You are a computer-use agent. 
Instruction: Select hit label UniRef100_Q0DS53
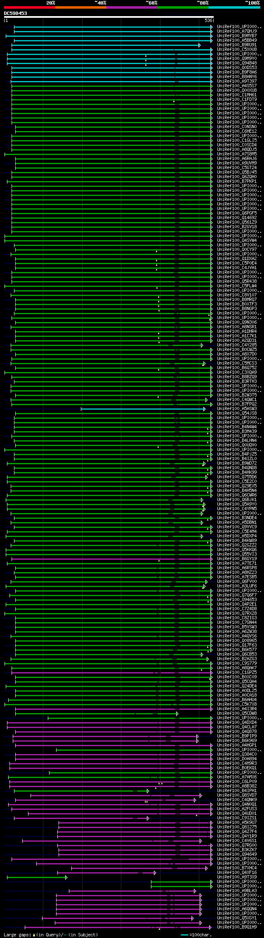(237, 68)
